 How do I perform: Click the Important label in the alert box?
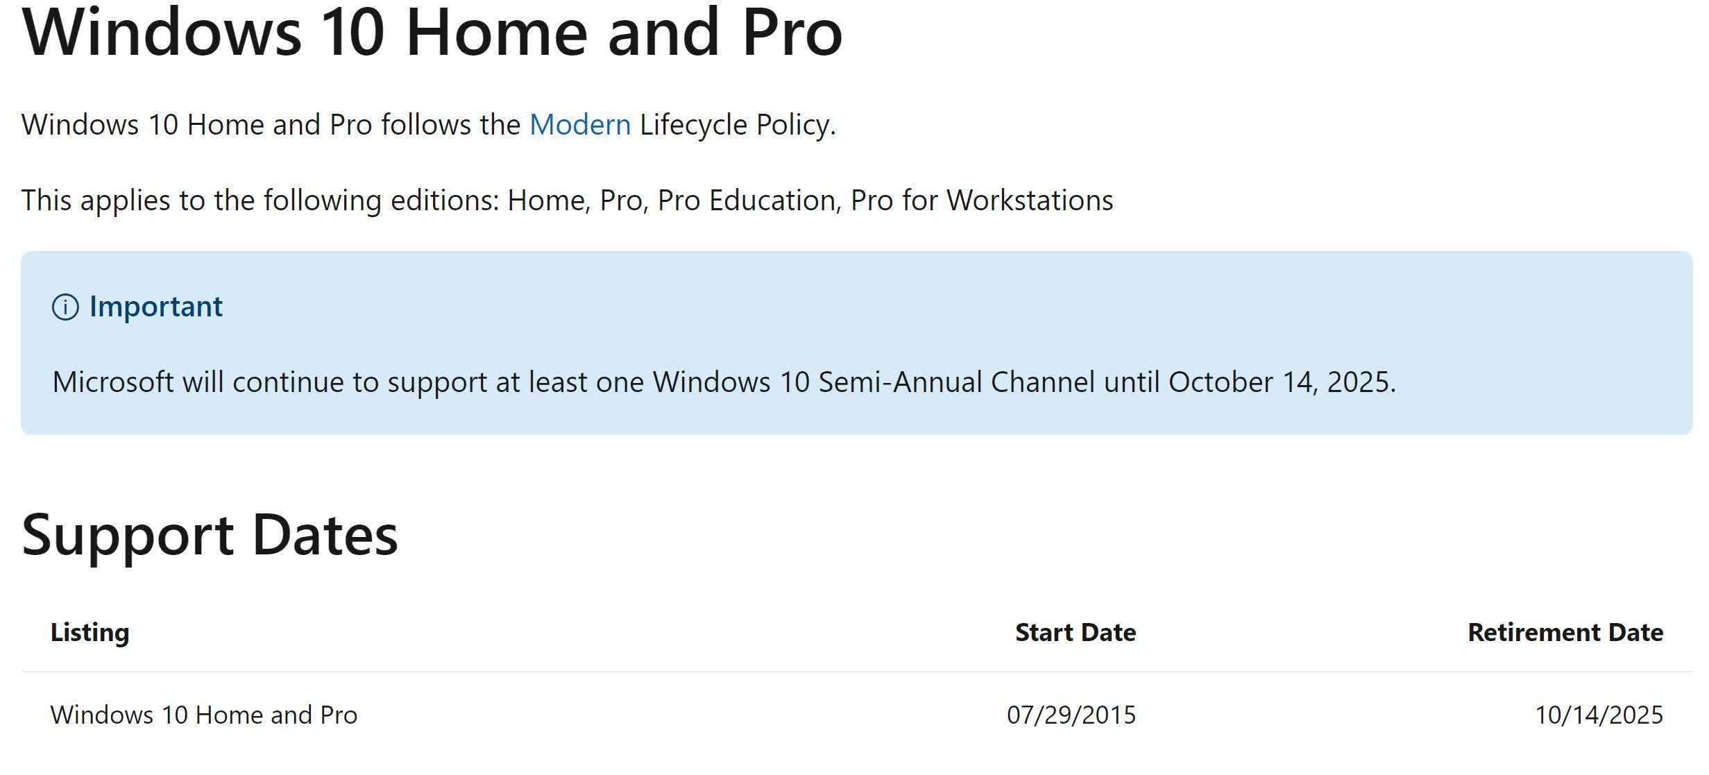156,307
